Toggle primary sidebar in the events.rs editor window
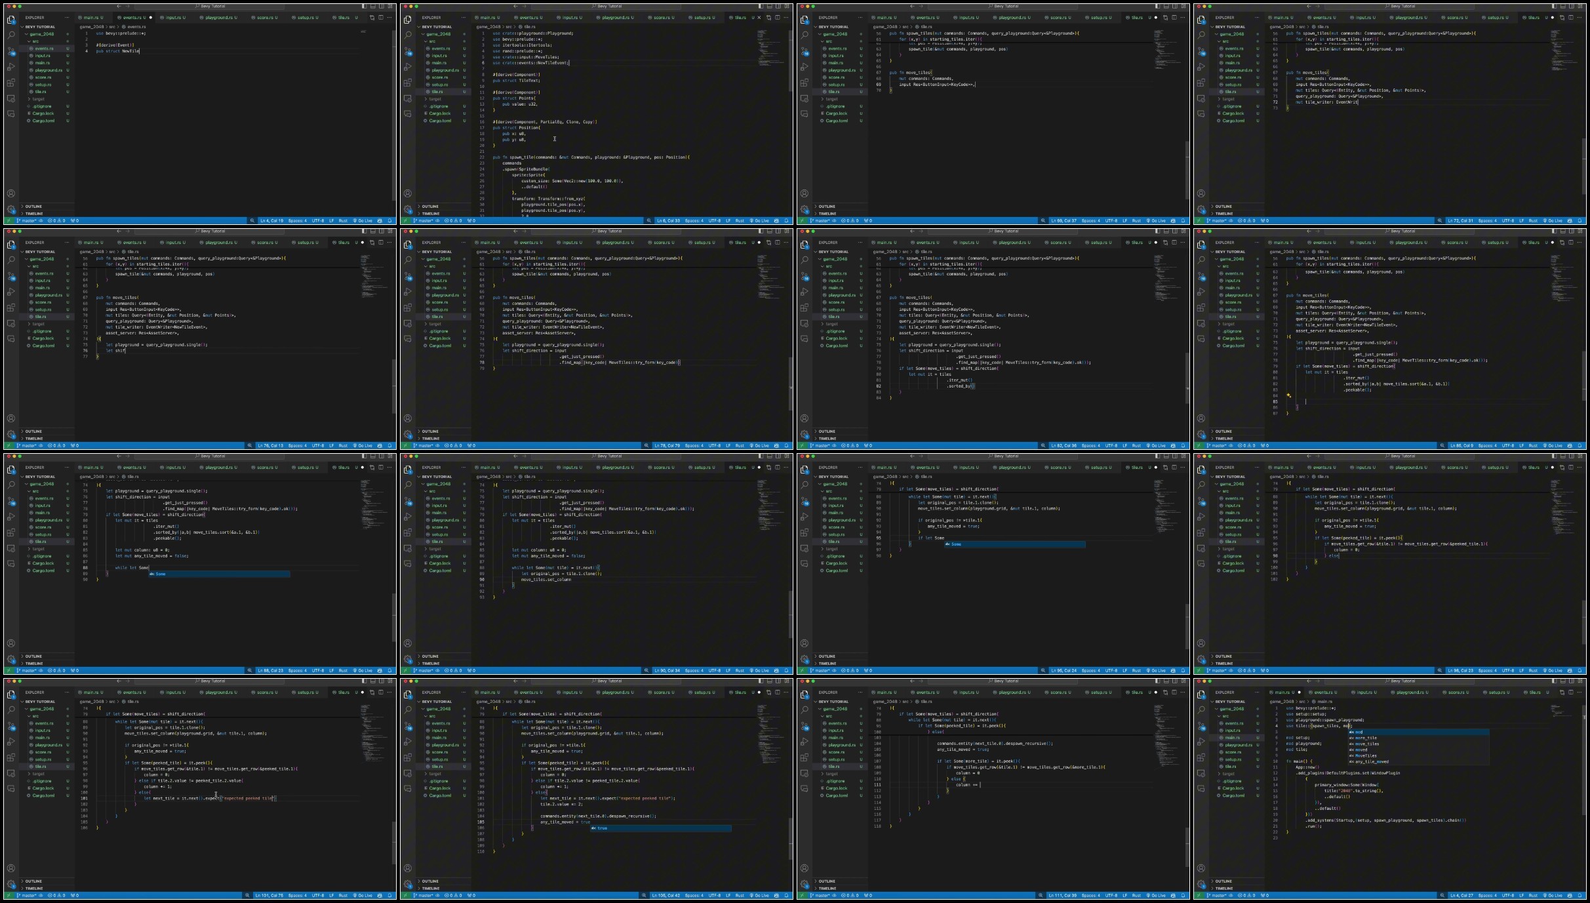 coord(364,6)
